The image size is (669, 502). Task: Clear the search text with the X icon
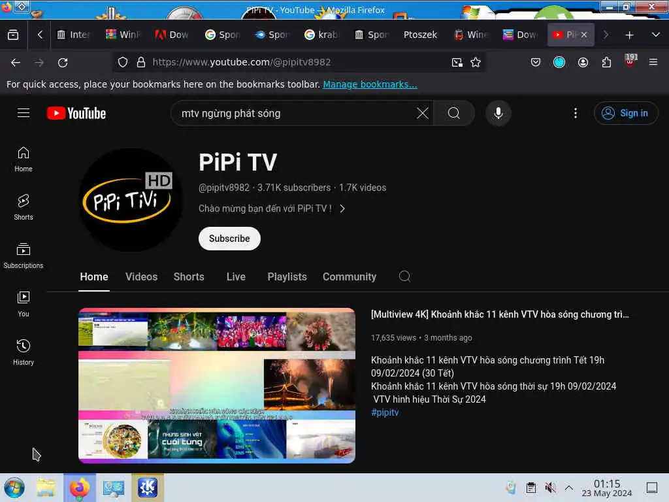click(423, 113)
